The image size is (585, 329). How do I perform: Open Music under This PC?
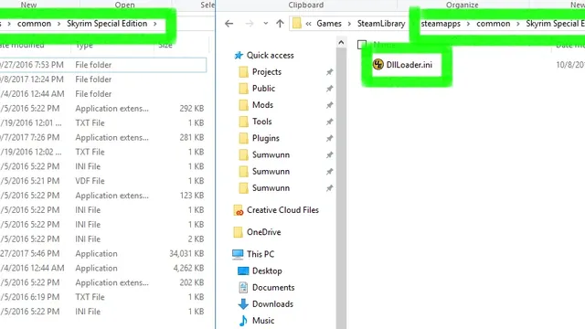263,321
